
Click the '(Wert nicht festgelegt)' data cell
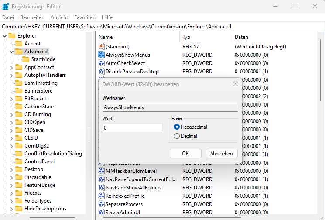[260, 47]
